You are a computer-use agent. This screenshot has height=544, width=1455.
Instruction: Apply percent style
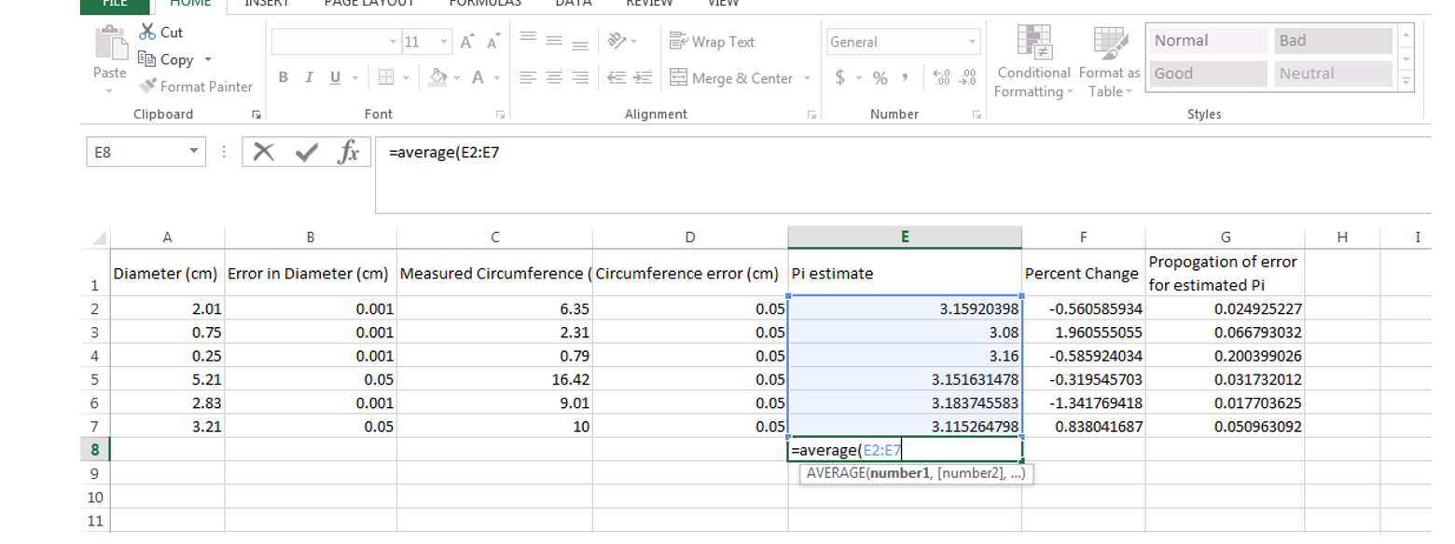(x=880, y=78)
